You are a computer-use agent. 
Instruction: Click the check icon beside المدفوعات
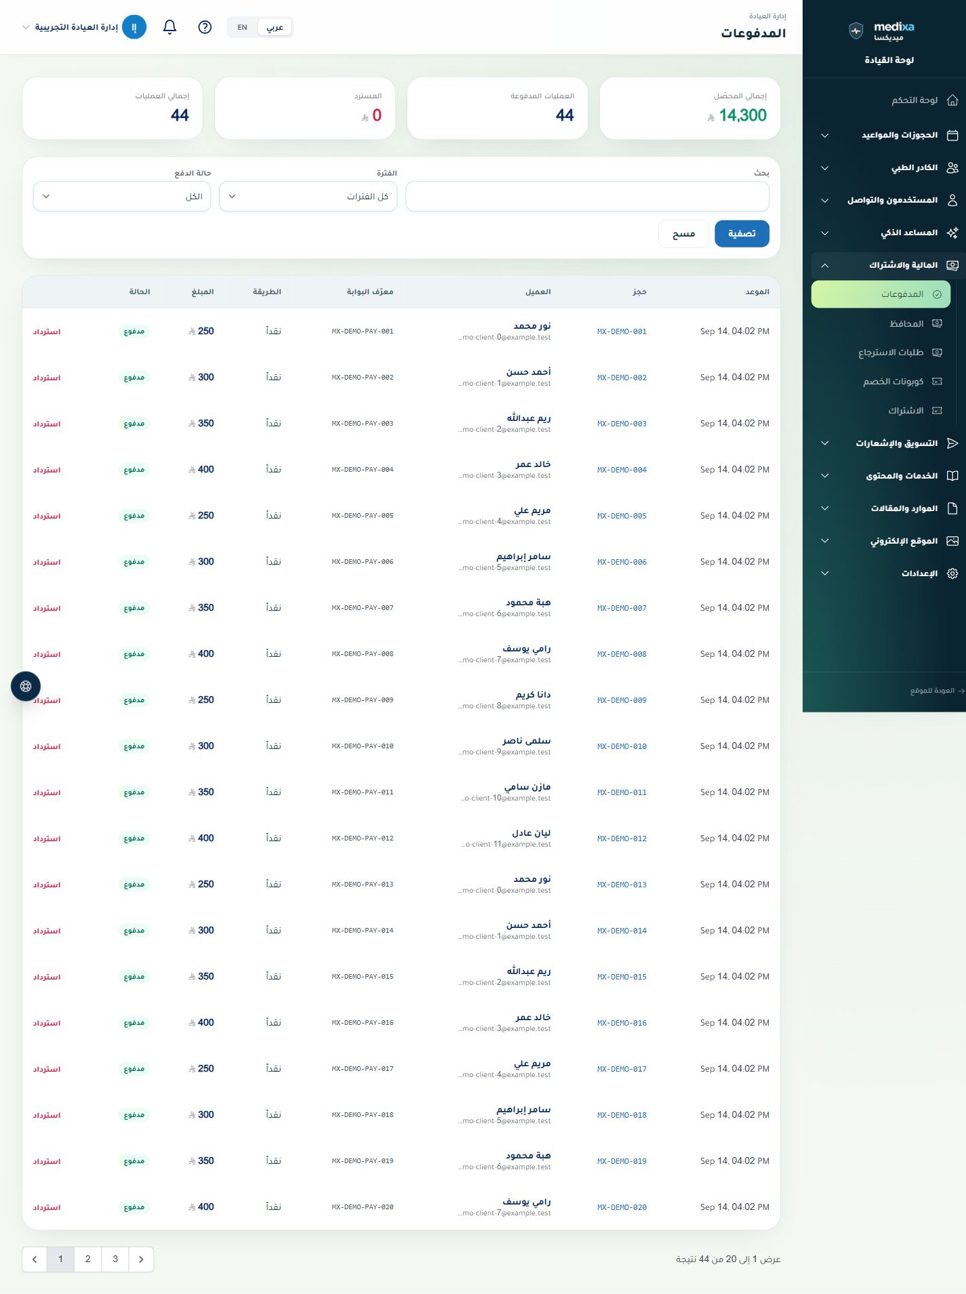tap(938, 294)
